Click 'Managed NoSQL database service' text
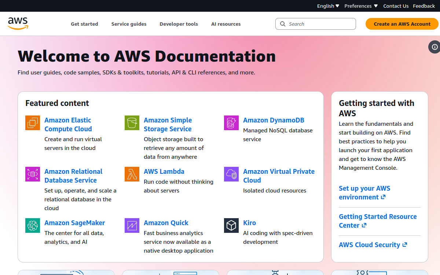The height and width of the screenshot is (275, 440). (278, 135)
